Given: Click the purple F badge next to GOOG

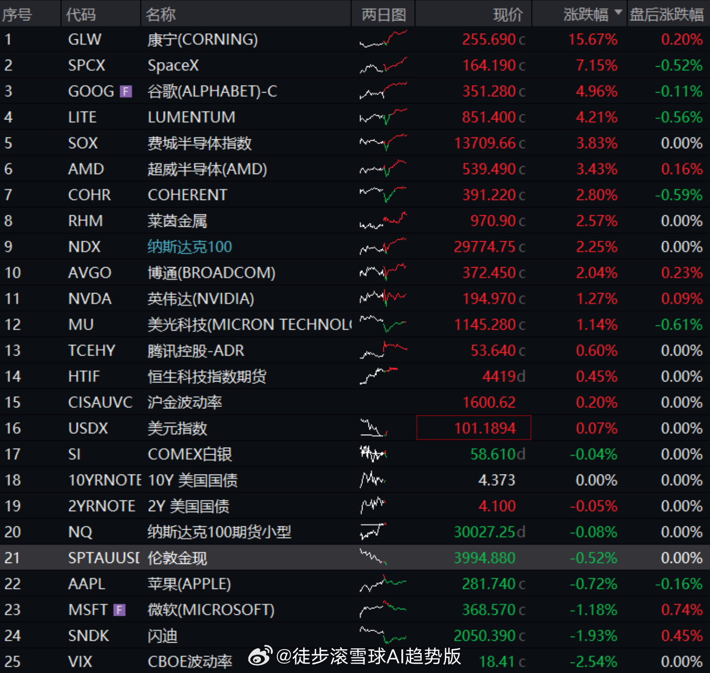Looking at the screenshot, I should 126,92.
